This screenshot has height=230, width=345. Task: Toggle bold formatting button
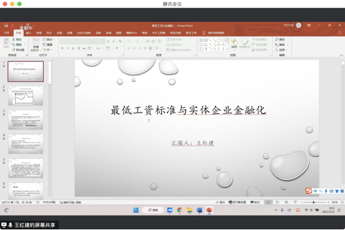pyautogui.click(x=62, y=48)
